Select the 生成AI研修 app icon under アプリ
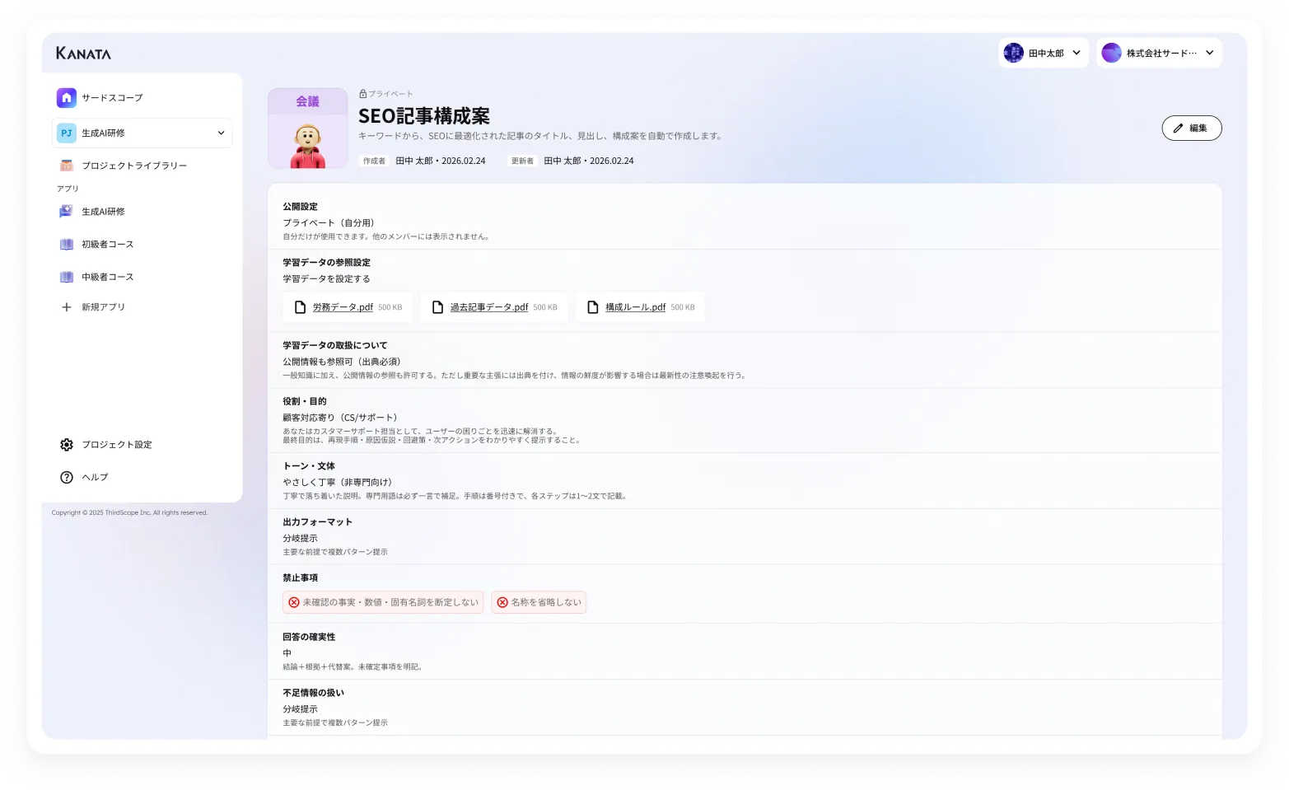This screenshot has height=790, width=1289. tap(66, 211)
